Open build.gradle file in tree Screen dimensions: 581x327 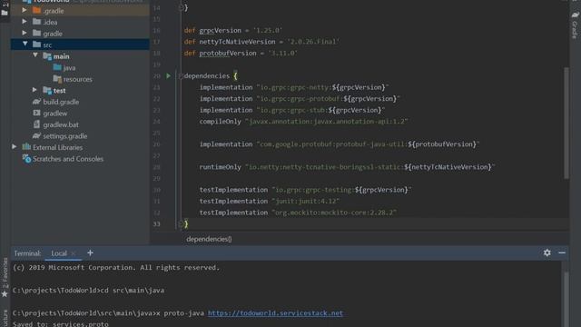pos(61,102)
